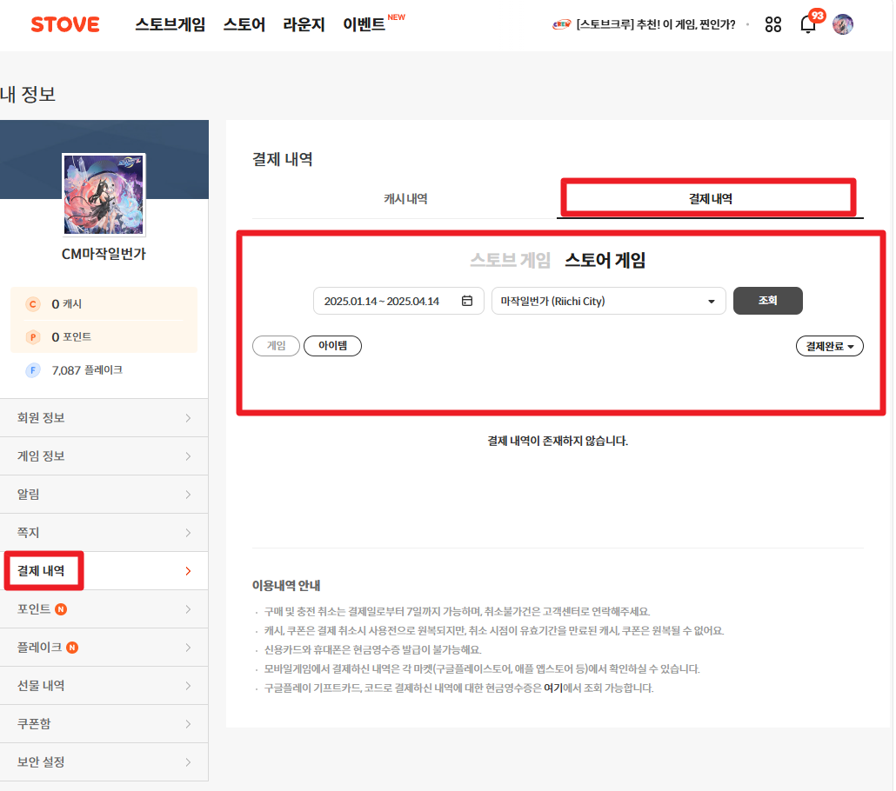Image resolution: width=896 pixels, height=791 pixels.
Task: Click the chevron on the 게임 정보 row
Action: [188, 456]
